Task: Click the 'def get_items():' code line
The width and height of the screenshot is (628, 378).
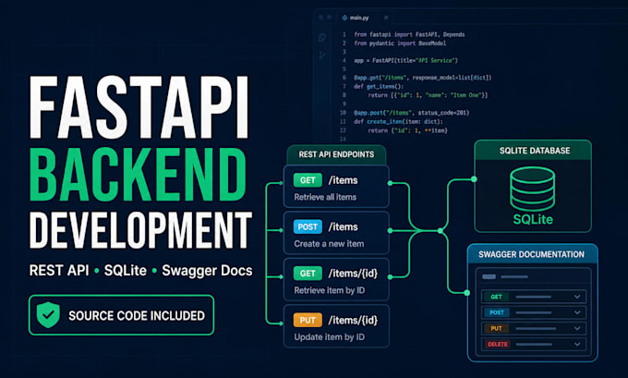Action: click(x=379, y=87)
